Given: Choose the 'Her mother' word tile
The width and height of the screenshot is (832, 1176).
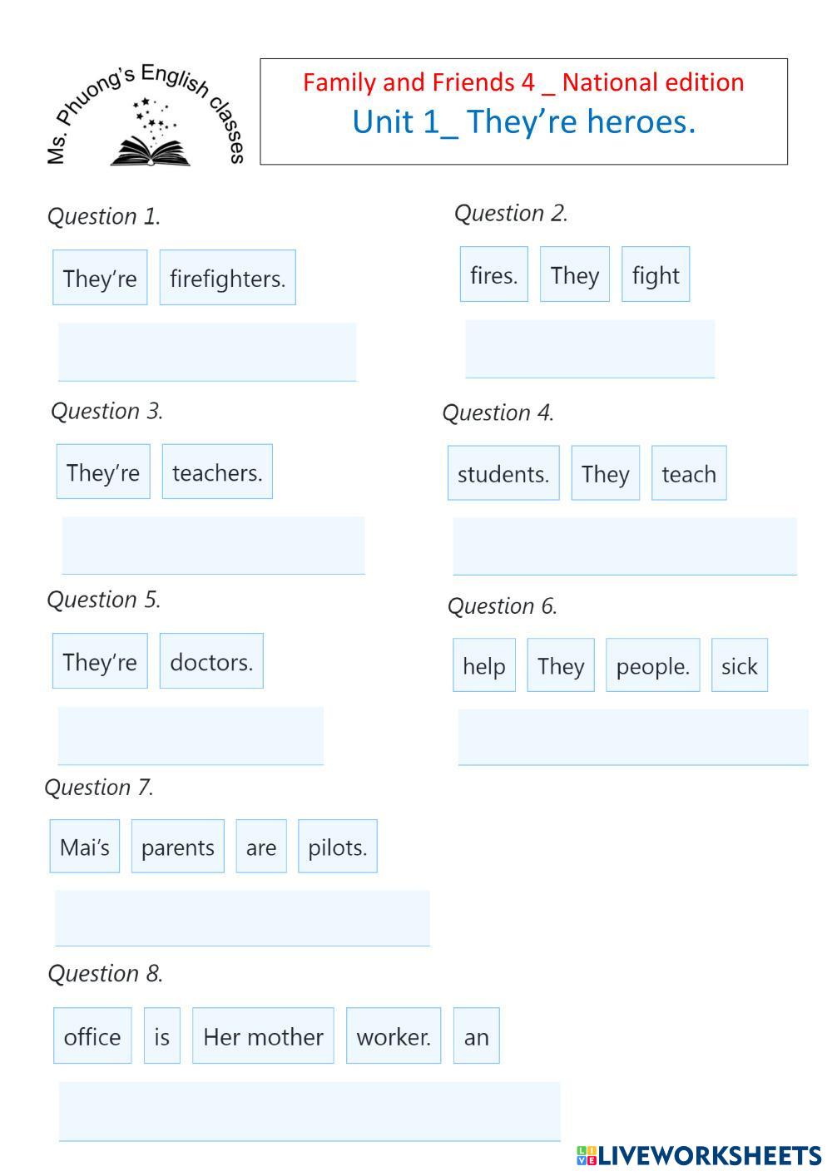Looking at the screenshot, I should (x=263, y=1036).
